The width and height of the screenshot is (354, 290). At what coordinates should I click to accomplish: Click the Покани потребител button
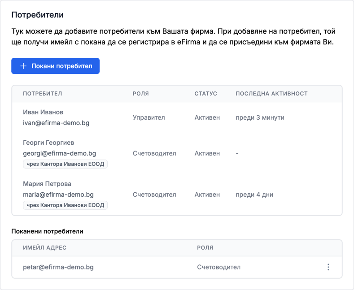[55, 66]
